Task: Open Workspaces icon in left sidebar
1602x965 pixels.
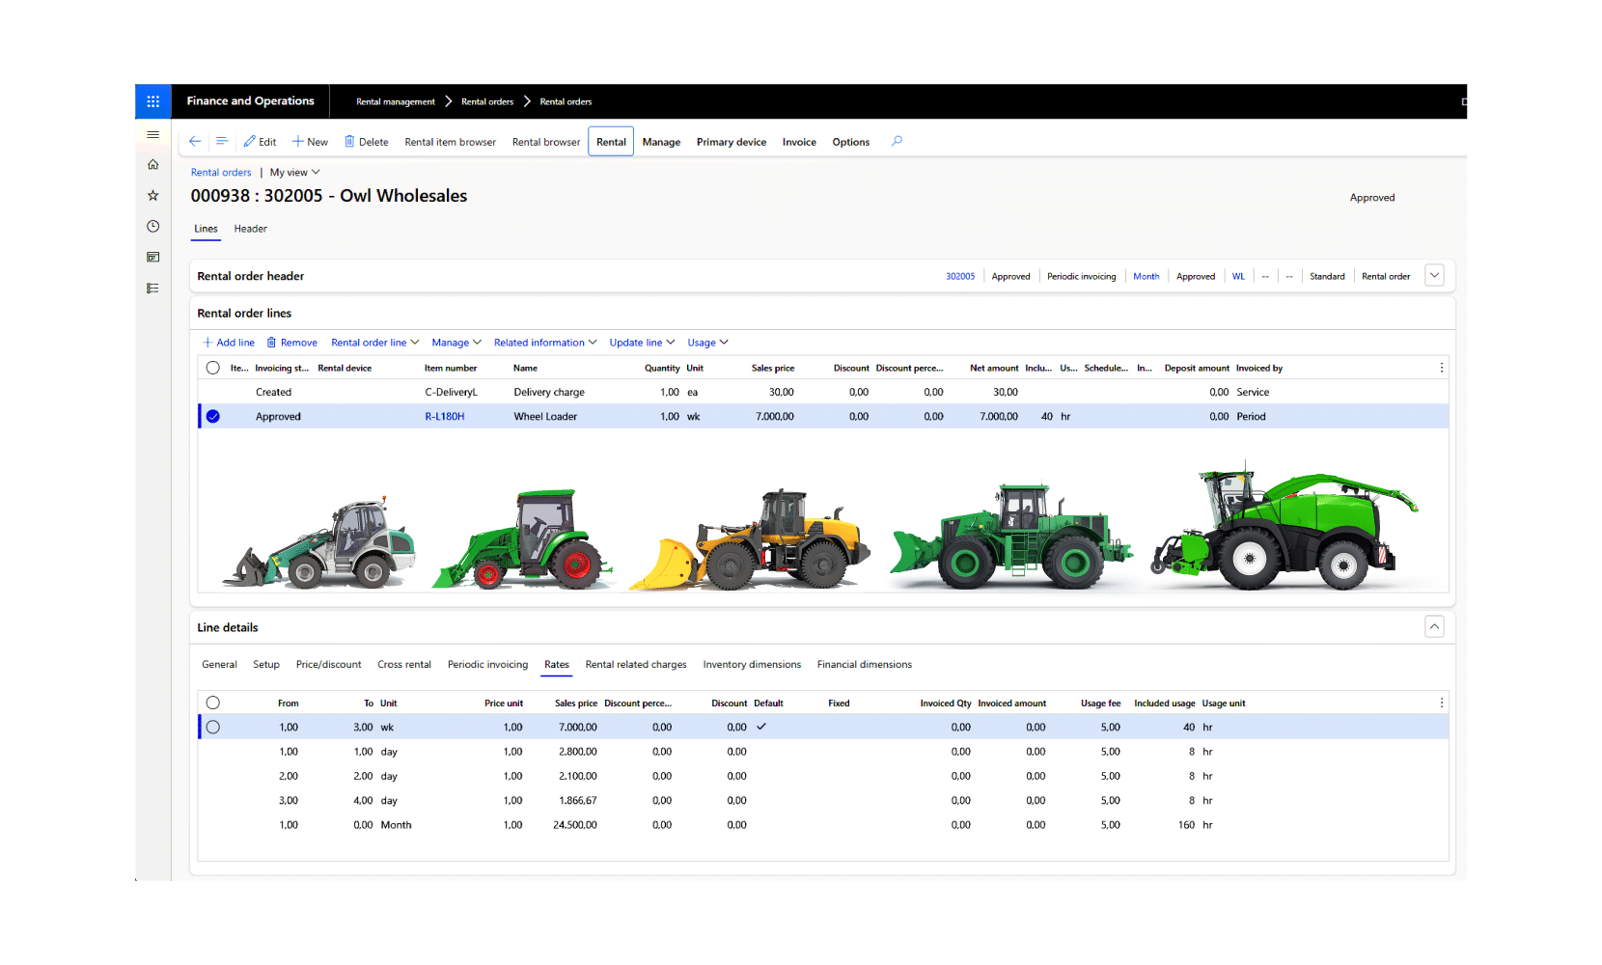Action: [x=152, y=258]
